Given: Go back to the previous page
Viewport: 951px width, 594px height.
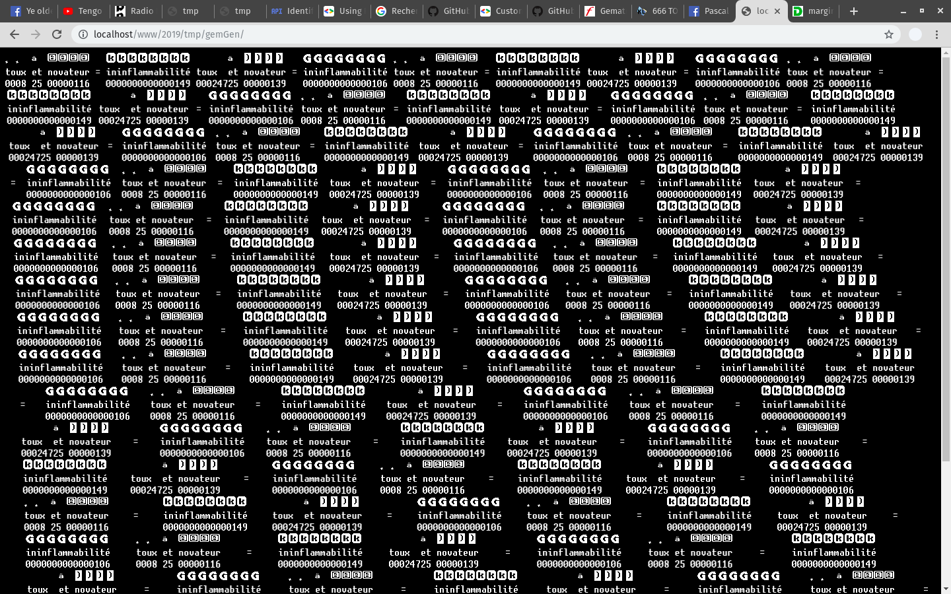Looking at the screenshot, I should (x=15, y=34).
